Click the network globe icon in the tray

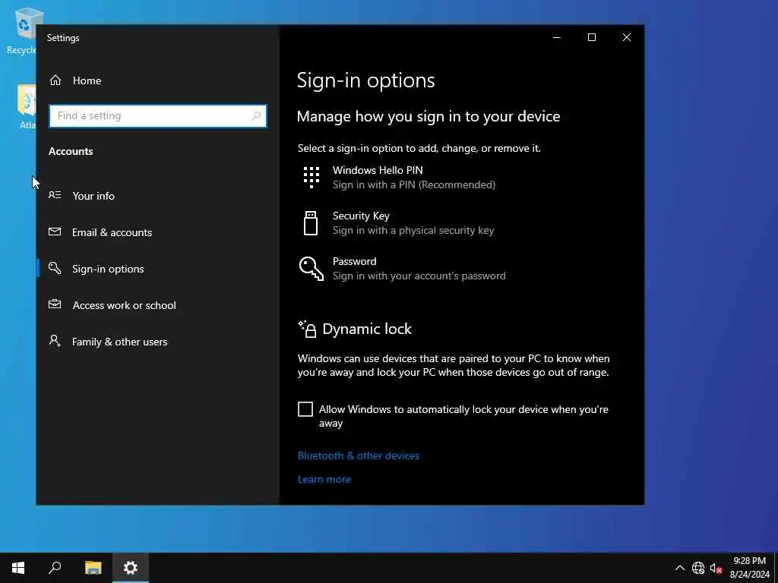pos(698,568)
